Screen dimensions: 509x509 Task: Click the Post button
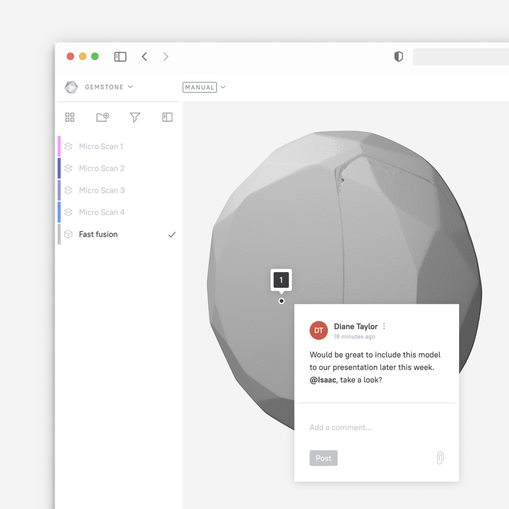pos(323,458)
